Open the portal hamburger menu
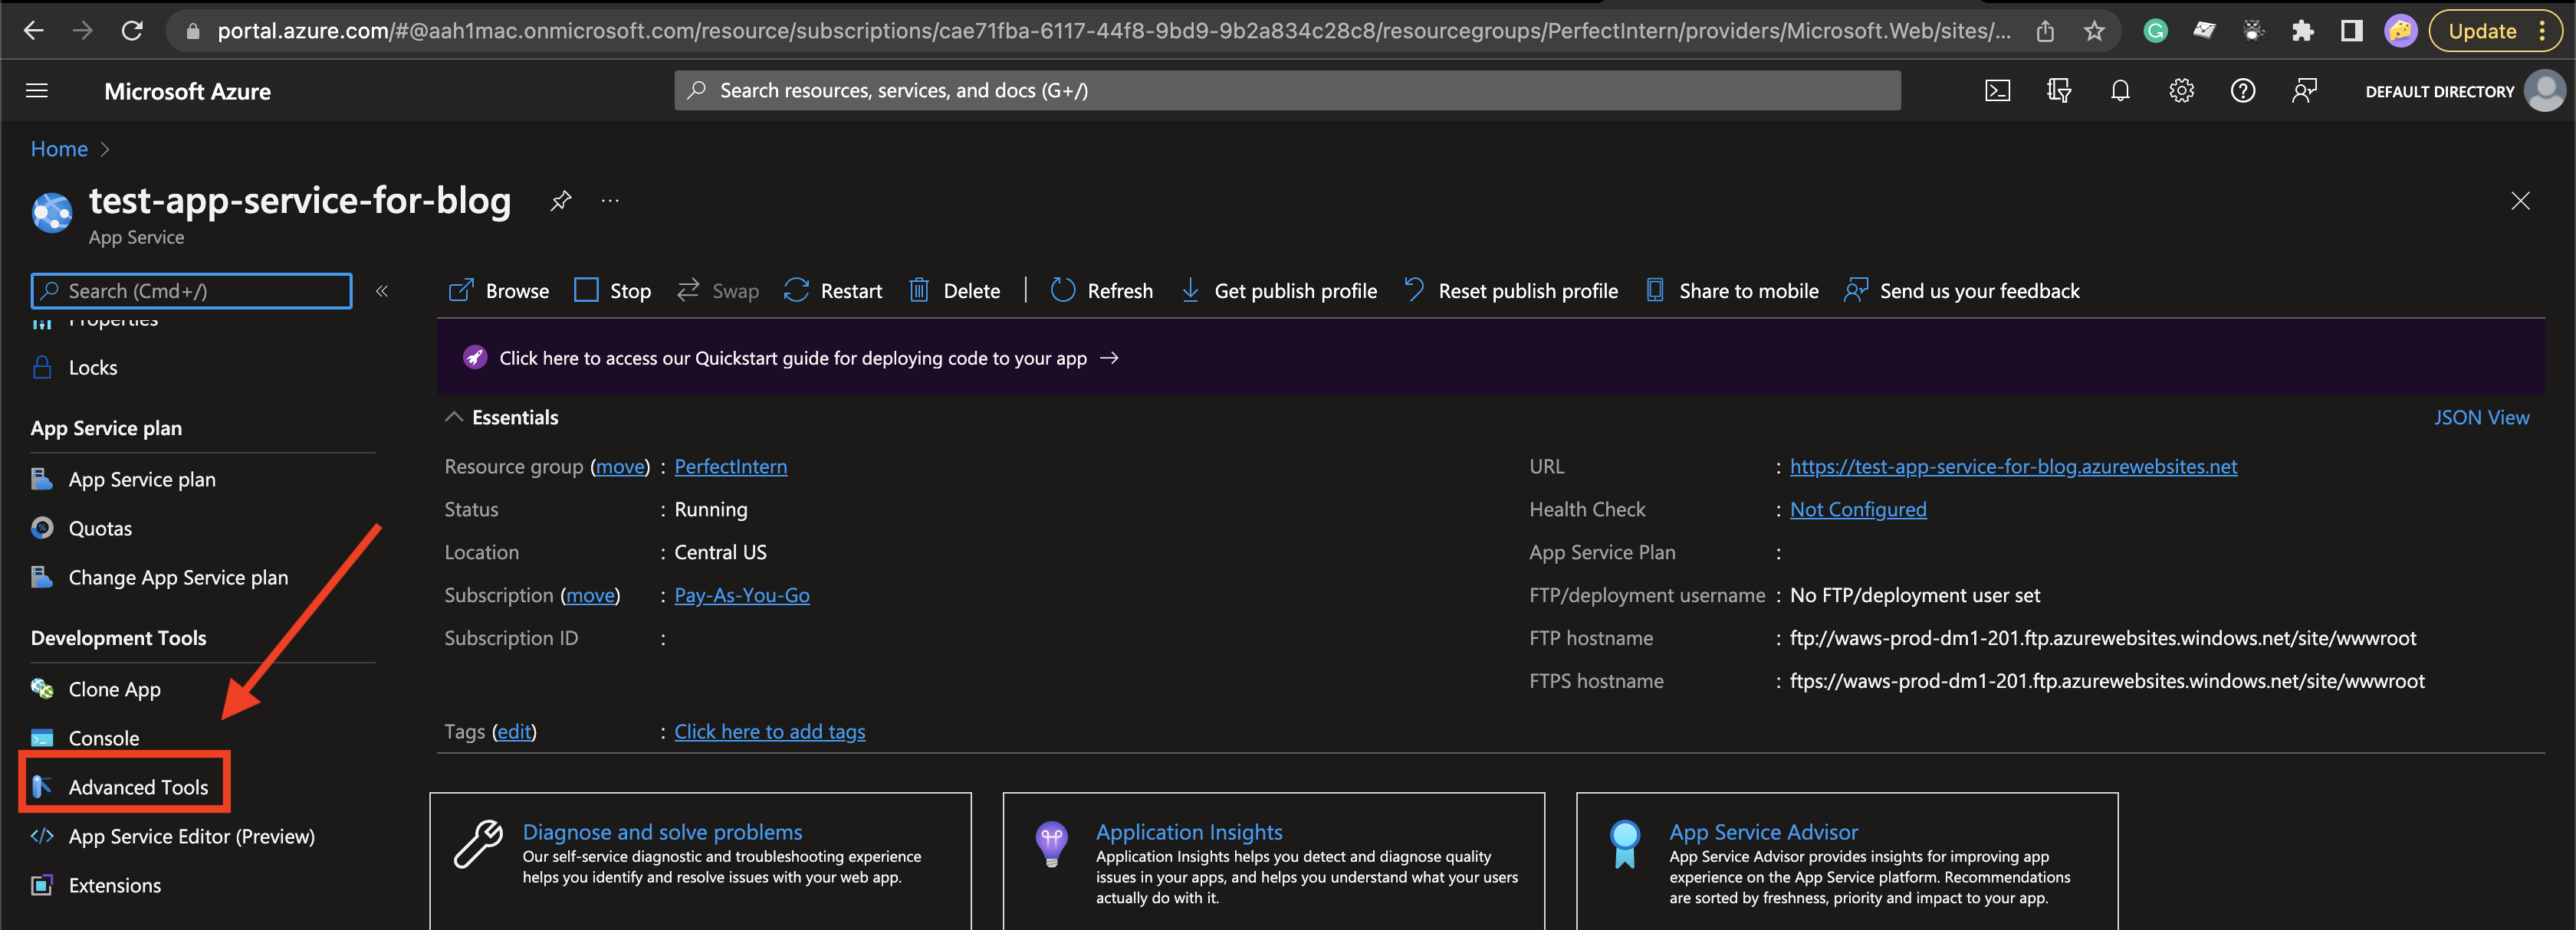The height and width of the screenshot is (930, 2576). click(x=37, y=91)
